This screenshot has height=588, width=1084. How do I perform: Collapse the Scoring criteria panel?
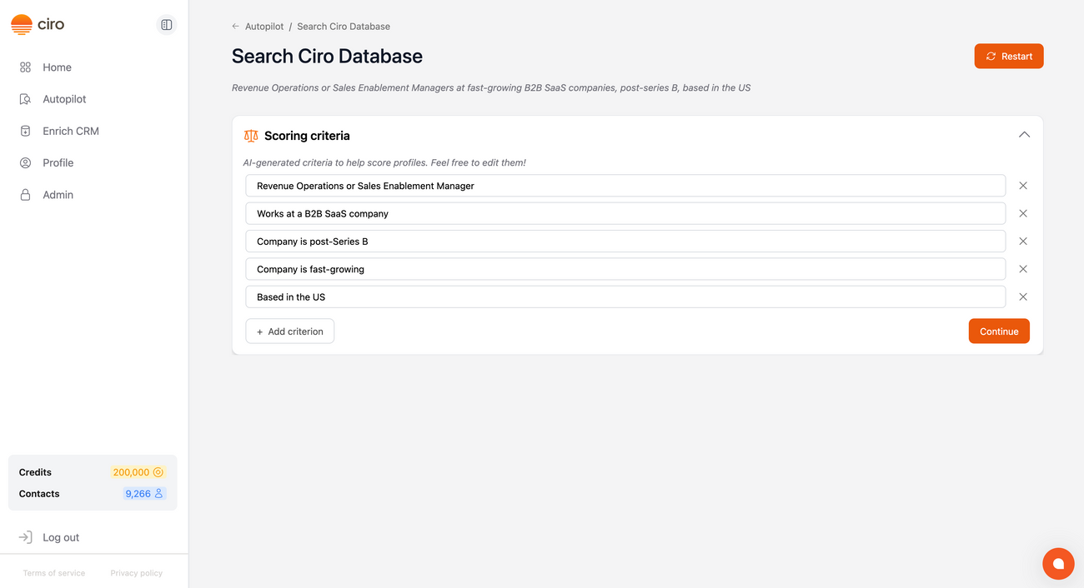(1024, 134)
